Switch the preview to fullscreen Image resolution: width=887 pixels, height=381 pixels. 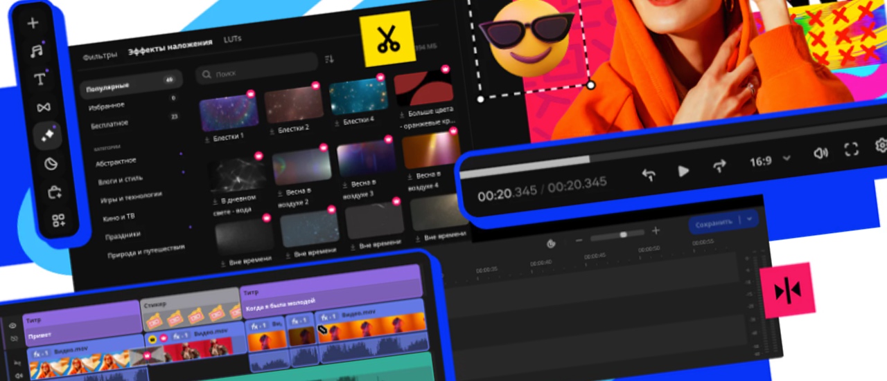click(851, 149)
